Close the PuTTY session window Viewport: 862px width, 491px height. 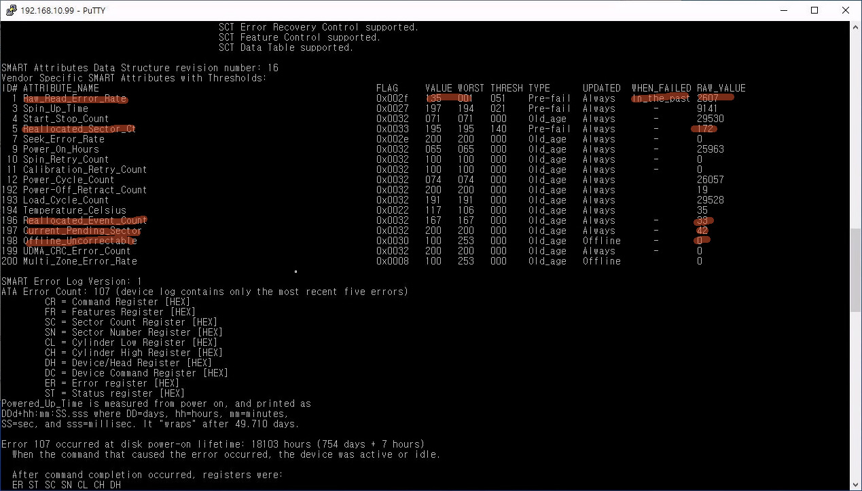846,10
